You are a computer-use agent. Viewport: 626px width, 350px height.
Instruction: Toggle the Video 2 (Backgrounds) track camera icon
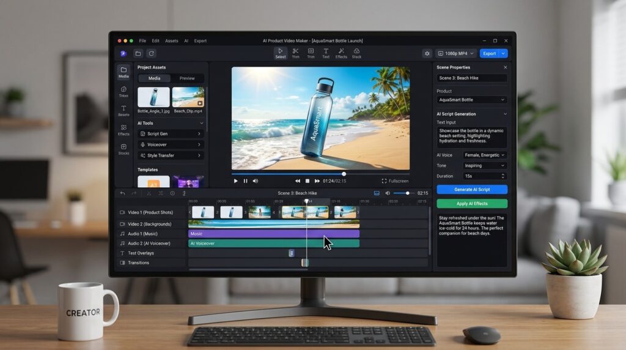point(122,224)
